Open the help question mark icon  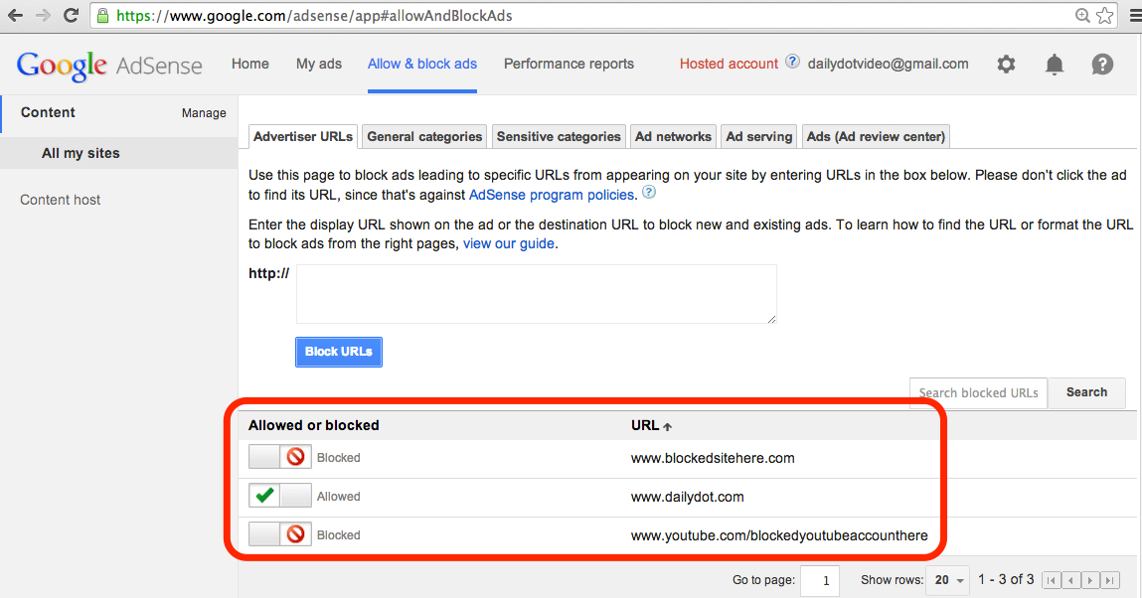tap(1102, 65)
